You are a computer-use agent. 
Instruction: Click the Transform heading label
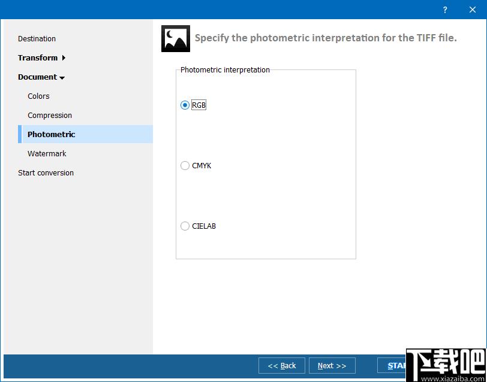38,57
